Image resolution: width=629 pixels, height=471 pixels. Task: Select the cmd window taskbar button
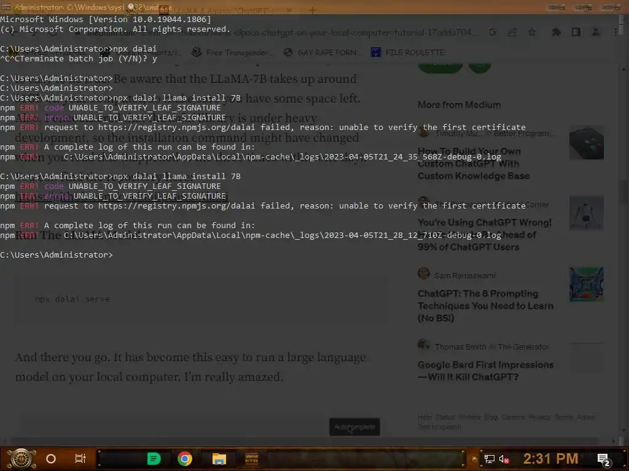[x=252, y=459]
